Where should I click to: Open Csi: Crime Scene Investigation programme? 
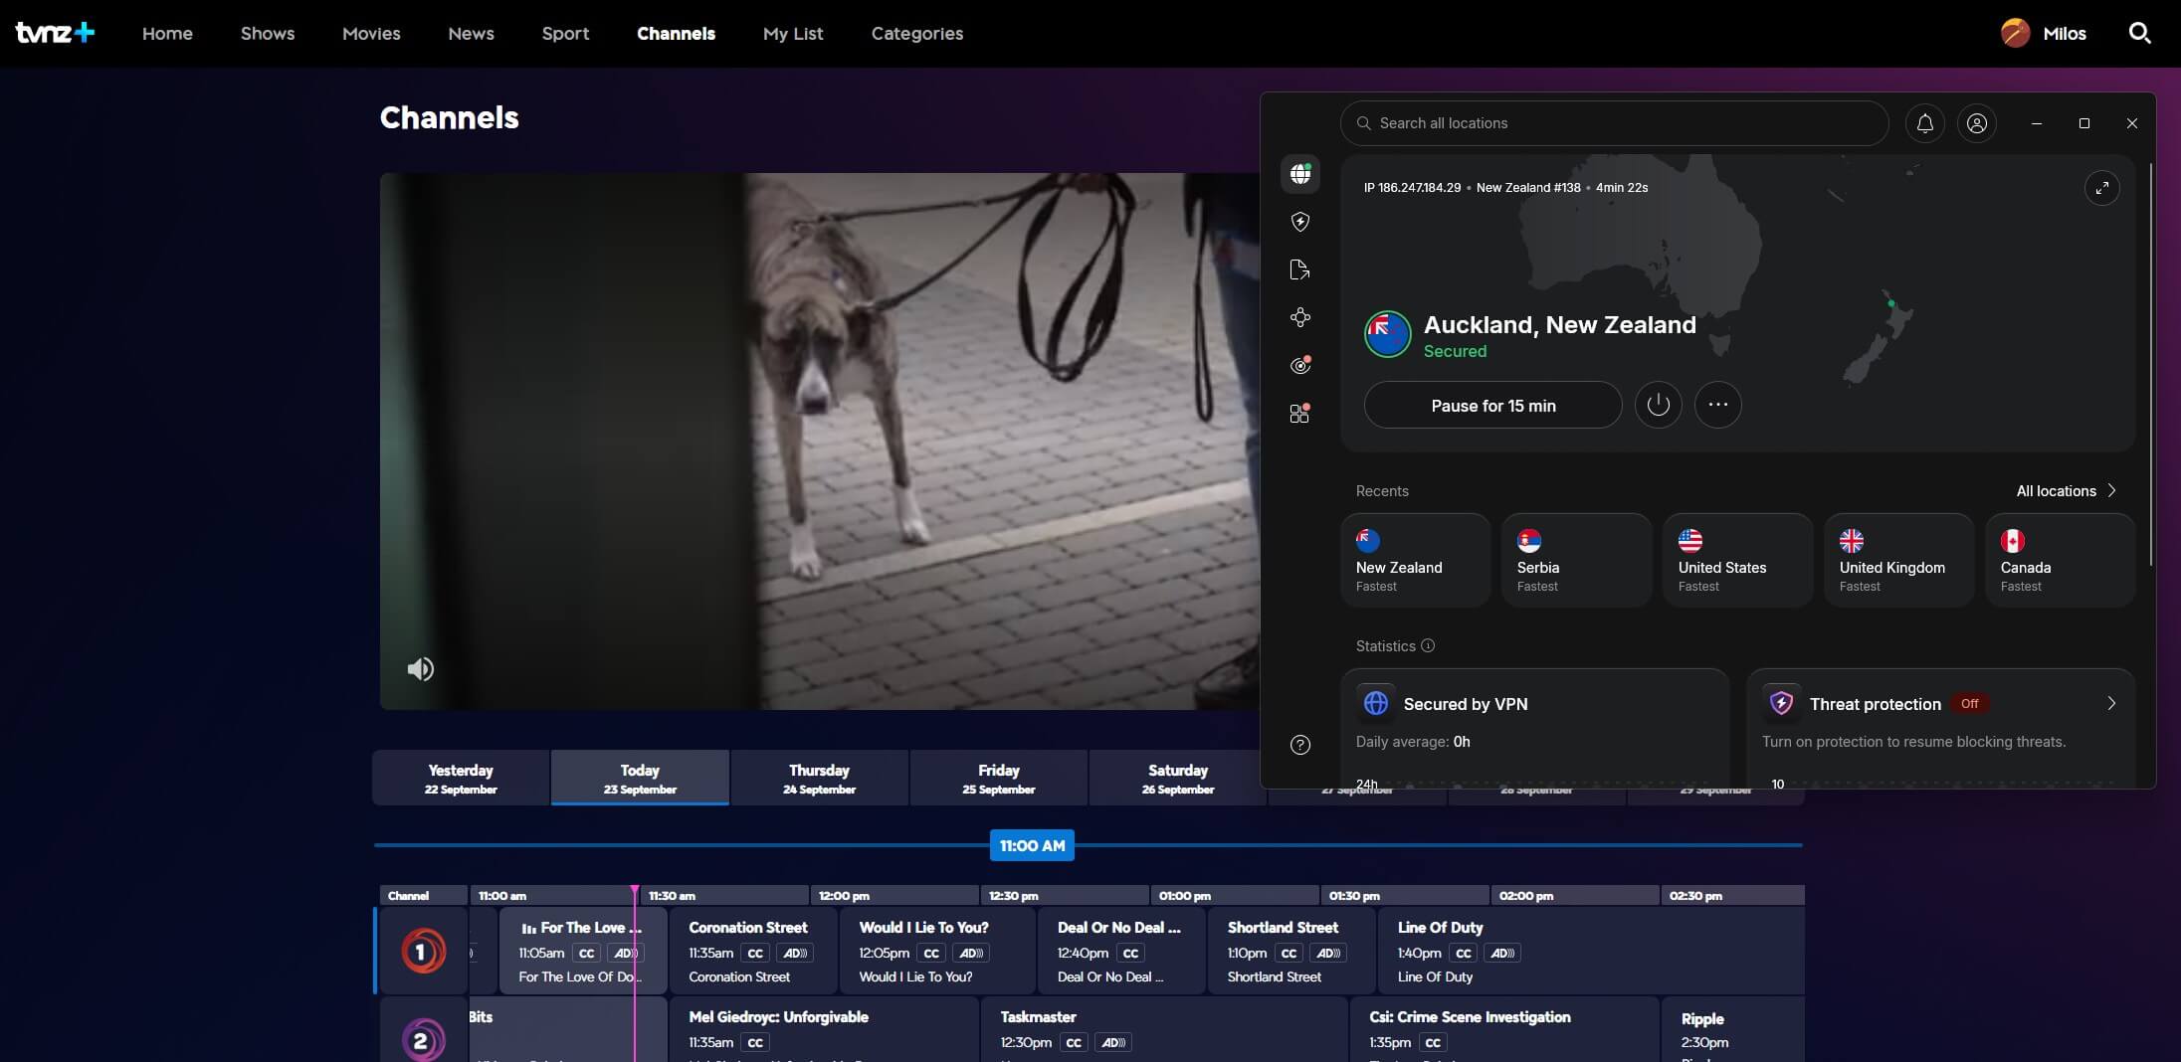[x=1503, y=1029]
